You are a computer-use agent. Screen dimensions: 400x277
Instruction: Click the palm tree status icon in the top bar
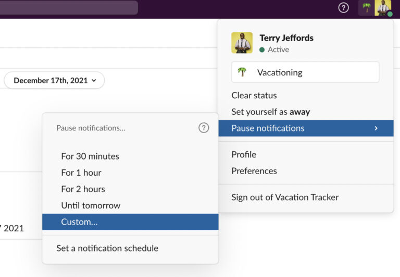366,8
